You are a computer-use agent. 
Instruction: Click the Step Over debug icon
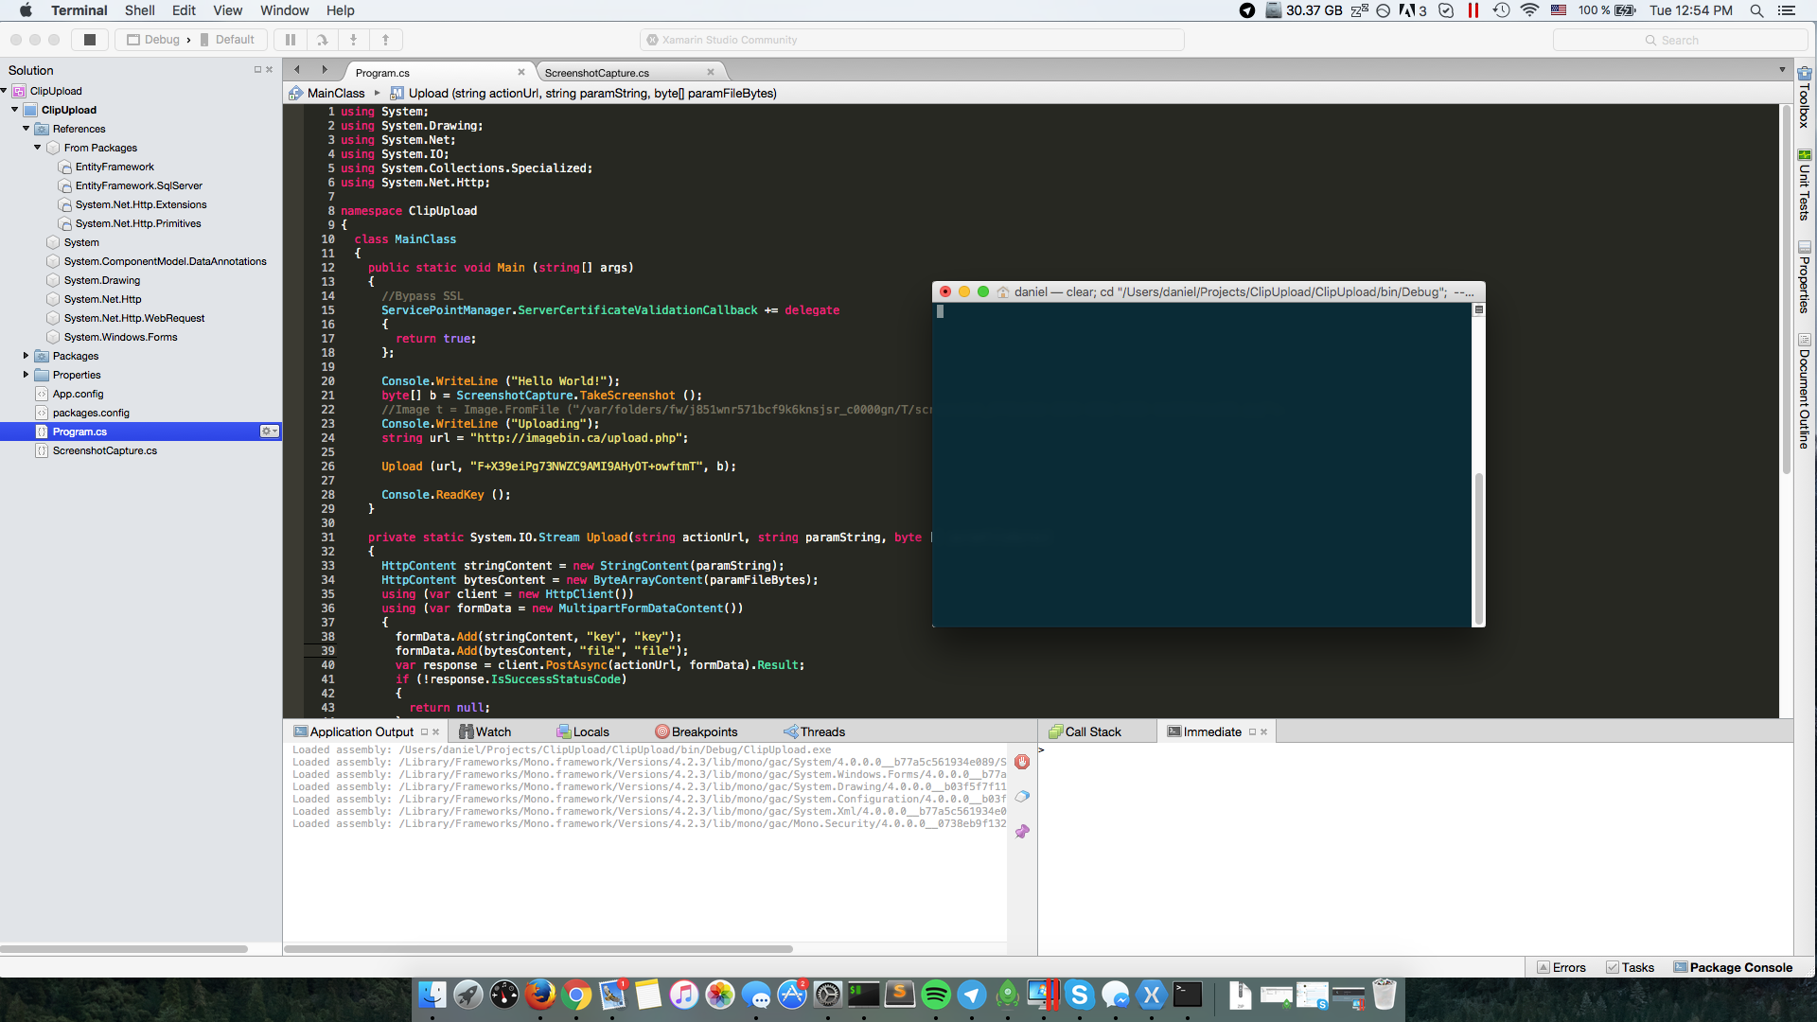tap(322, 40)
